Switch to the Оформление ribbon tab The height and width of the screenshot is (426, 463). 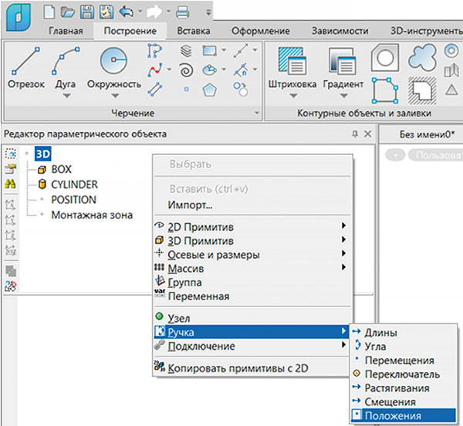click(x=261, y=31)
